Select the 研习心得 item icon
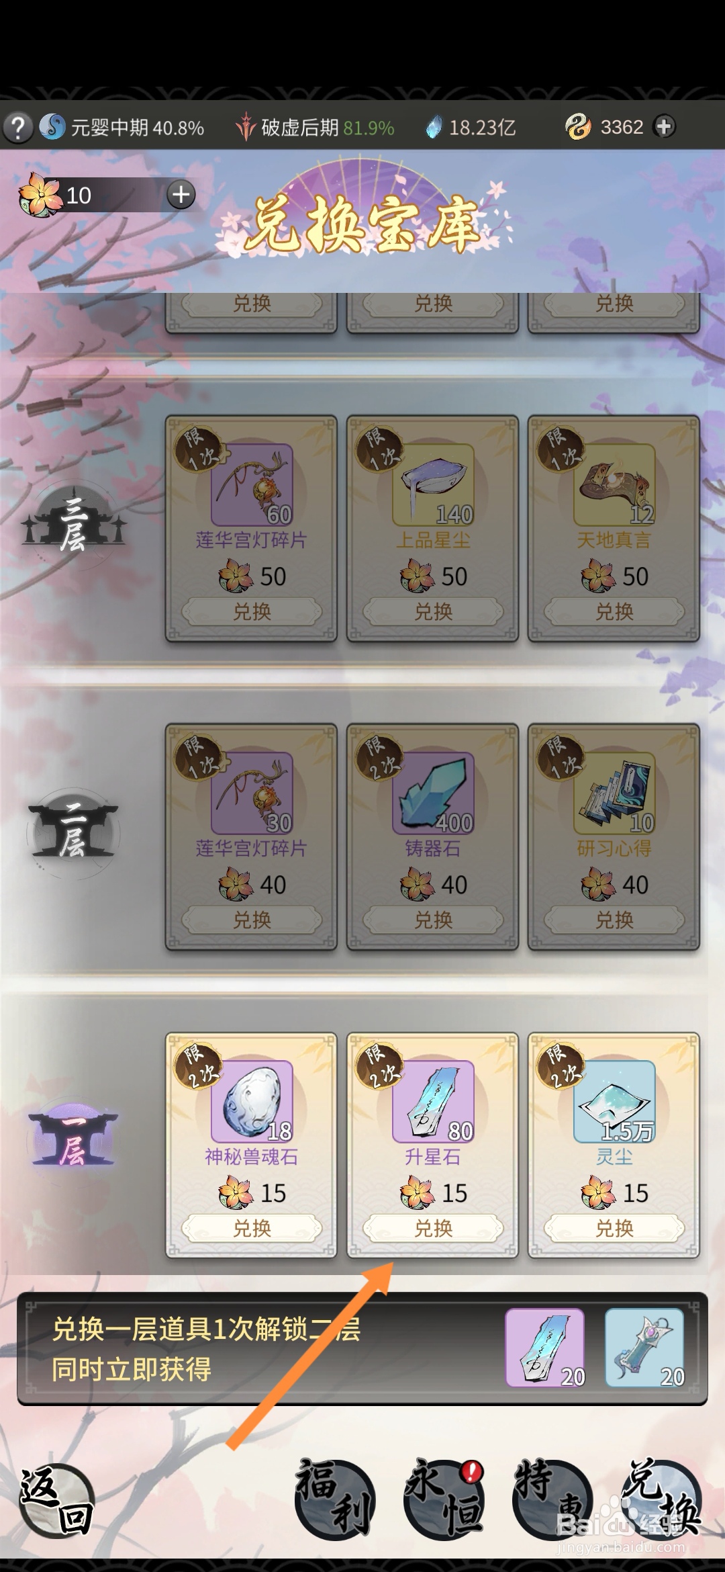Viewport: 725px width, 1572px height. coord(614,793)
